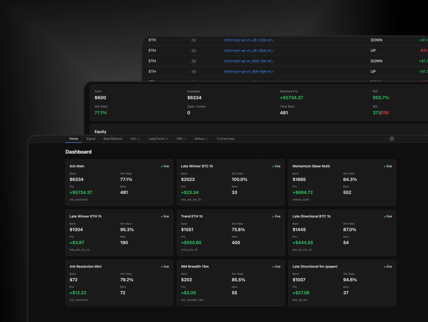Image resolution: width=428 pixels, height=322 pixels.
Task: Click the MM Breadth 15m card title
Action: (195, 267)
